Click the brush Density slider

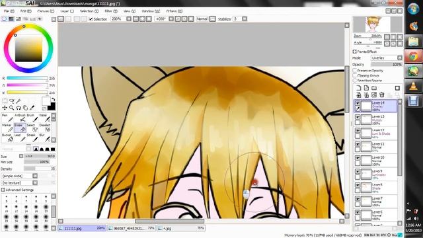(40, 169)
